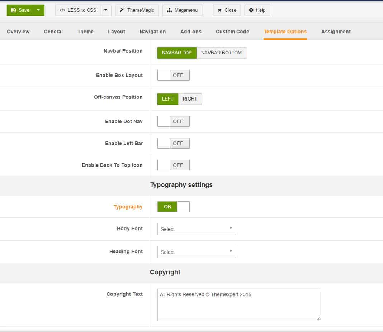Screen dimensions: 383x332
Task: Select the Navigation tab
Action: coord(153,32)
